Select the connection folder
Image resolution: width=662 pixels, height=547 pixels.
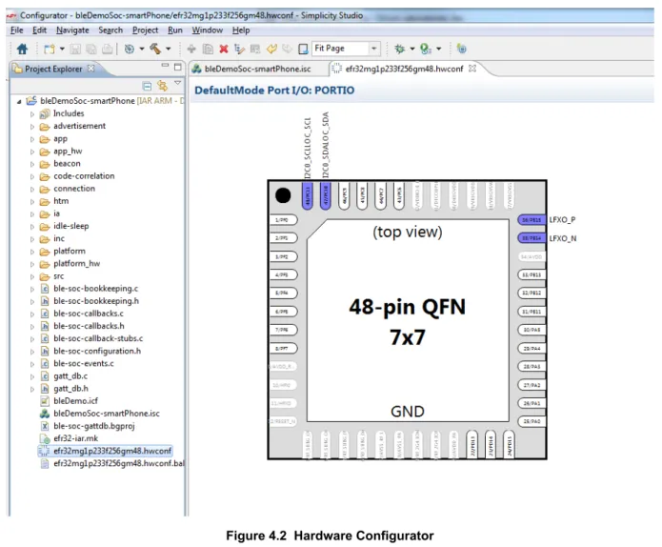point(74,189)
